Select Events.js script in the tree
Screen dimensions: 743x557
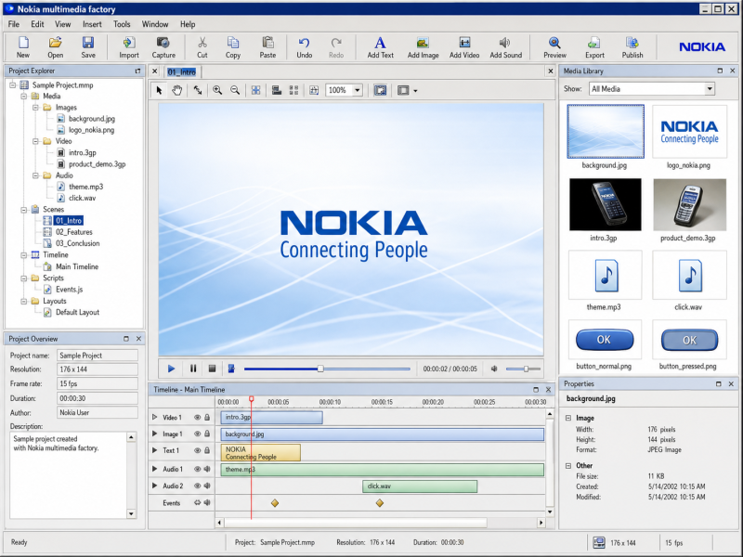coord(69,290)
